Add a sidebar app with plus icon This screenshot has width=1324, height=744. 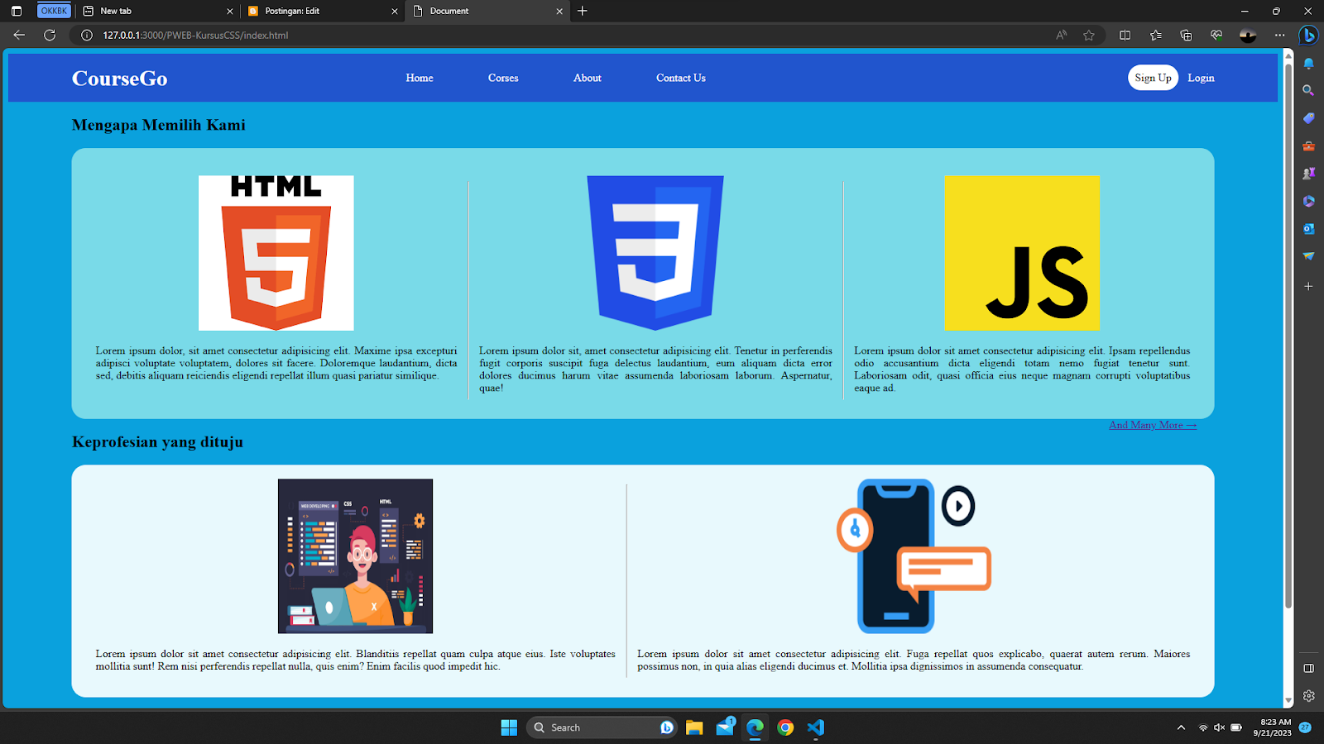(x=1308, y=286)
